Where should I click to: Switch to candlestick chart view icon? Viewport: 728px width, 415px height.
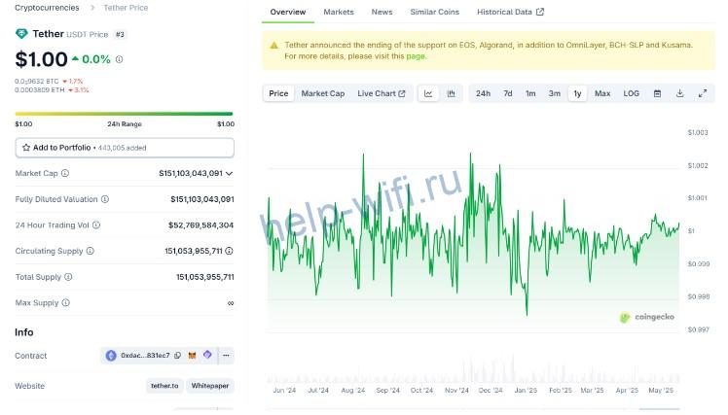(x=451, y=93)
